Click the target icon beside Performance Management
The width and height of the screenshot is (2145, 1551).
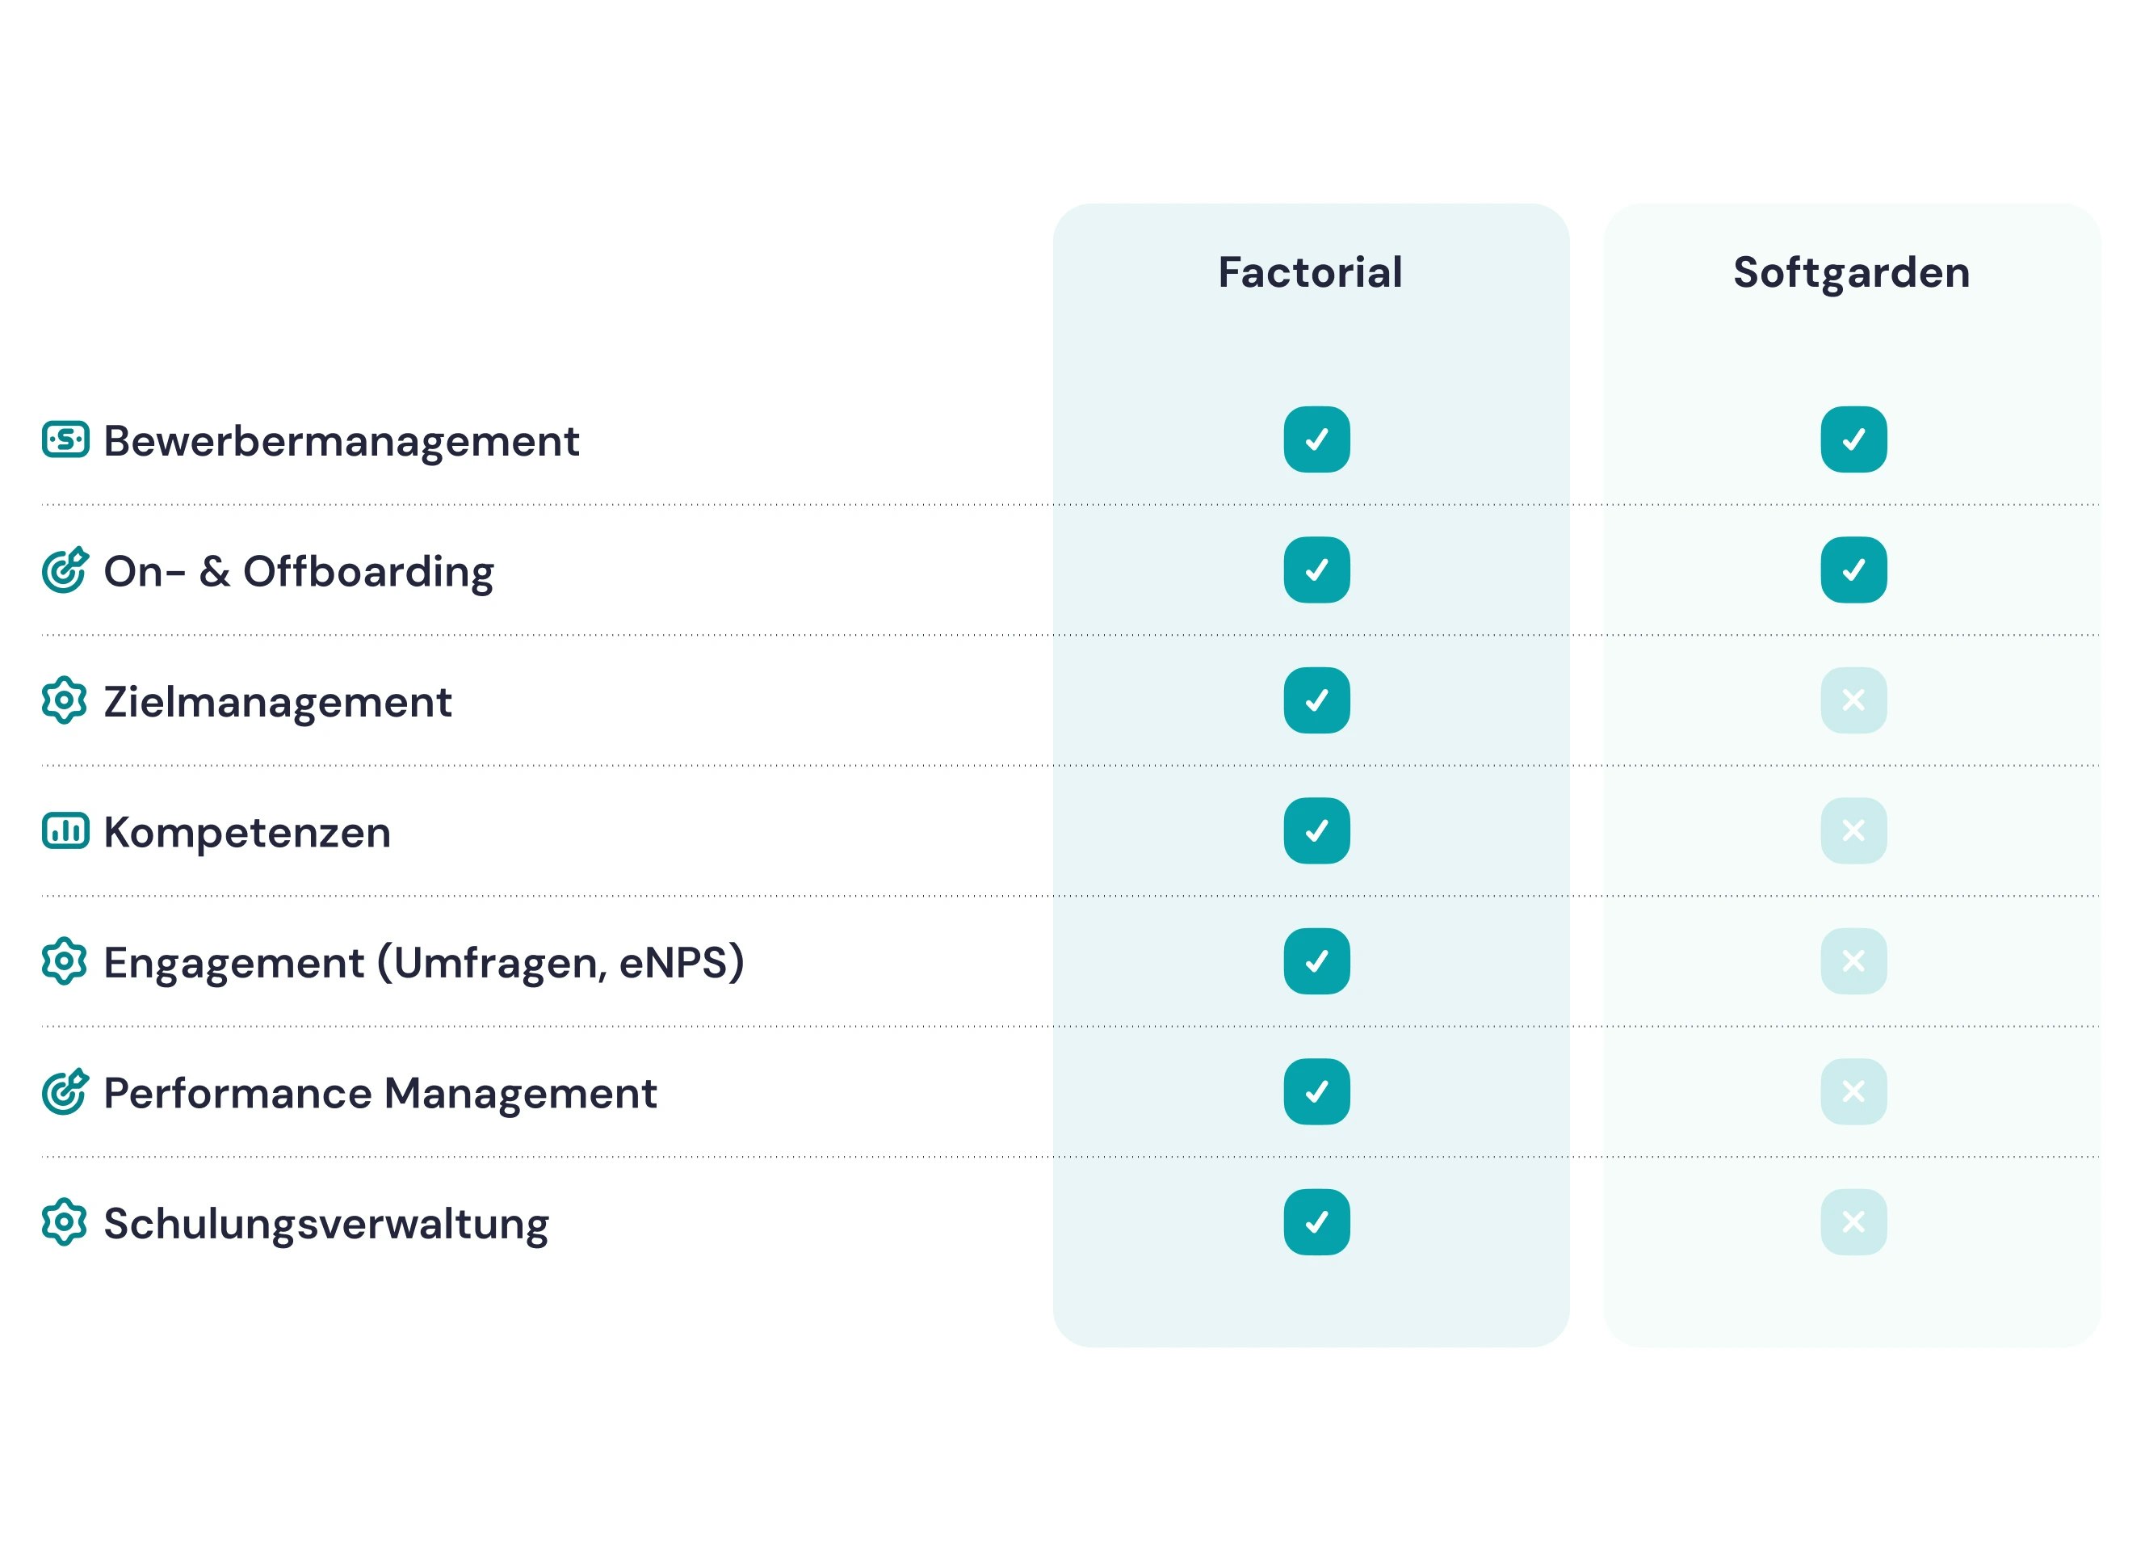tap(65, 1092)
